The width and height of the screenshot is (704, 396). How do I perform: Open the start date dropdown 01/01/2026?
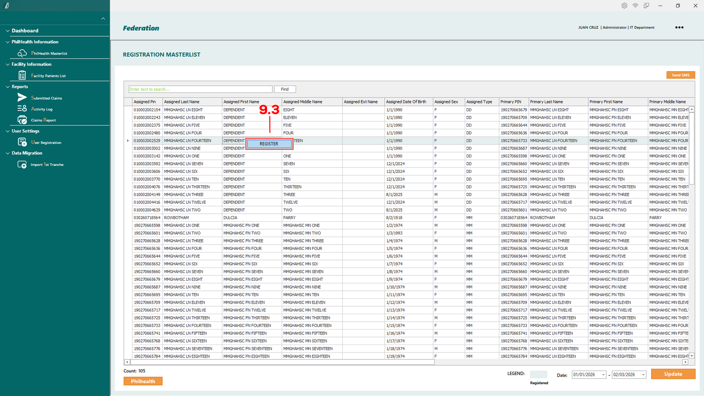click(603, 375)
